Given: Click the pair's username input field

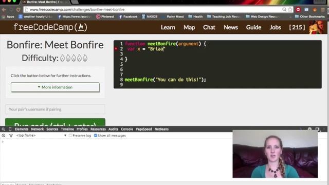Looking at the screenshot, I should click(55, 109).
